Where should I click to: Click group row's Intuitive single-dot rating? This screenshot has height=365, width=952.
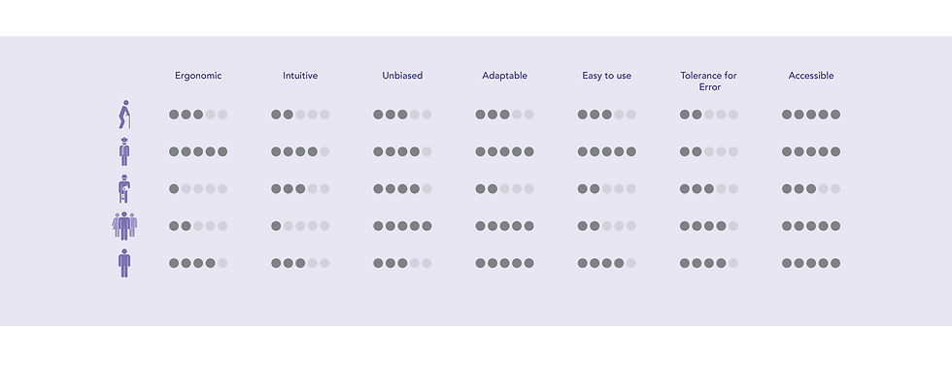pos(300,226)
